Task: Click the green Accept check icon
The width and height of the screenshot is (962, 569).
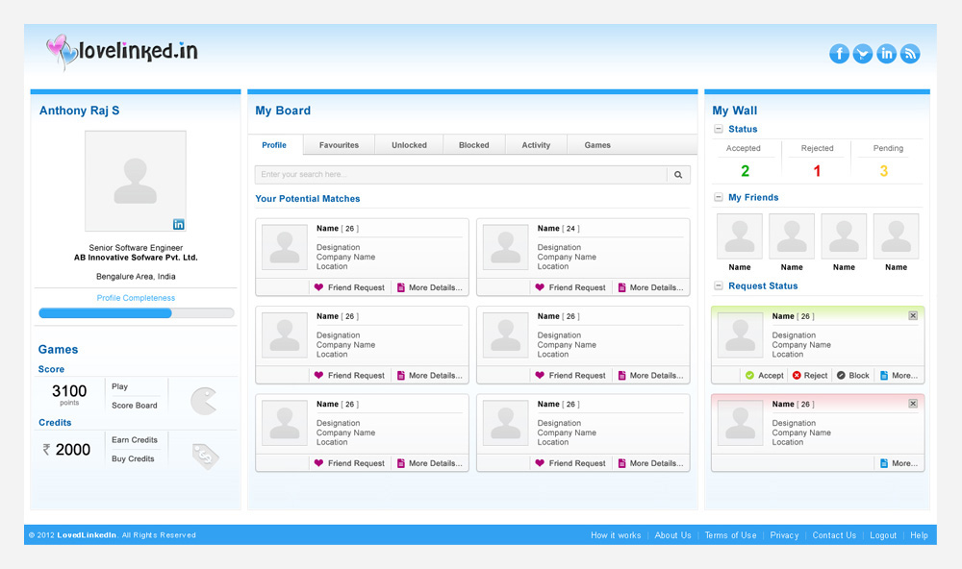Action: pyautogui.click(x=749, y=375)
